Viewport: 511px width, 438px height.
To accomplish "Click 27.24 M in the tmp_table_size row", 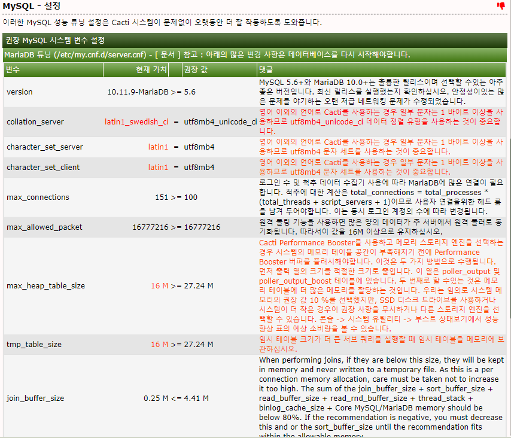I will click(199, 345).
